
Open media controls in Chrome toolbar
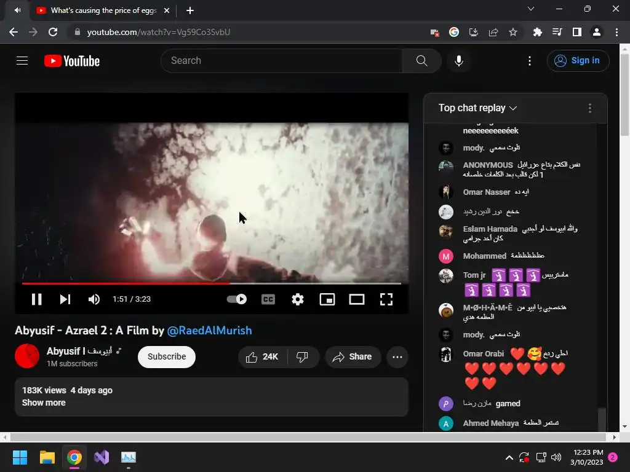(x=557, y=32)
